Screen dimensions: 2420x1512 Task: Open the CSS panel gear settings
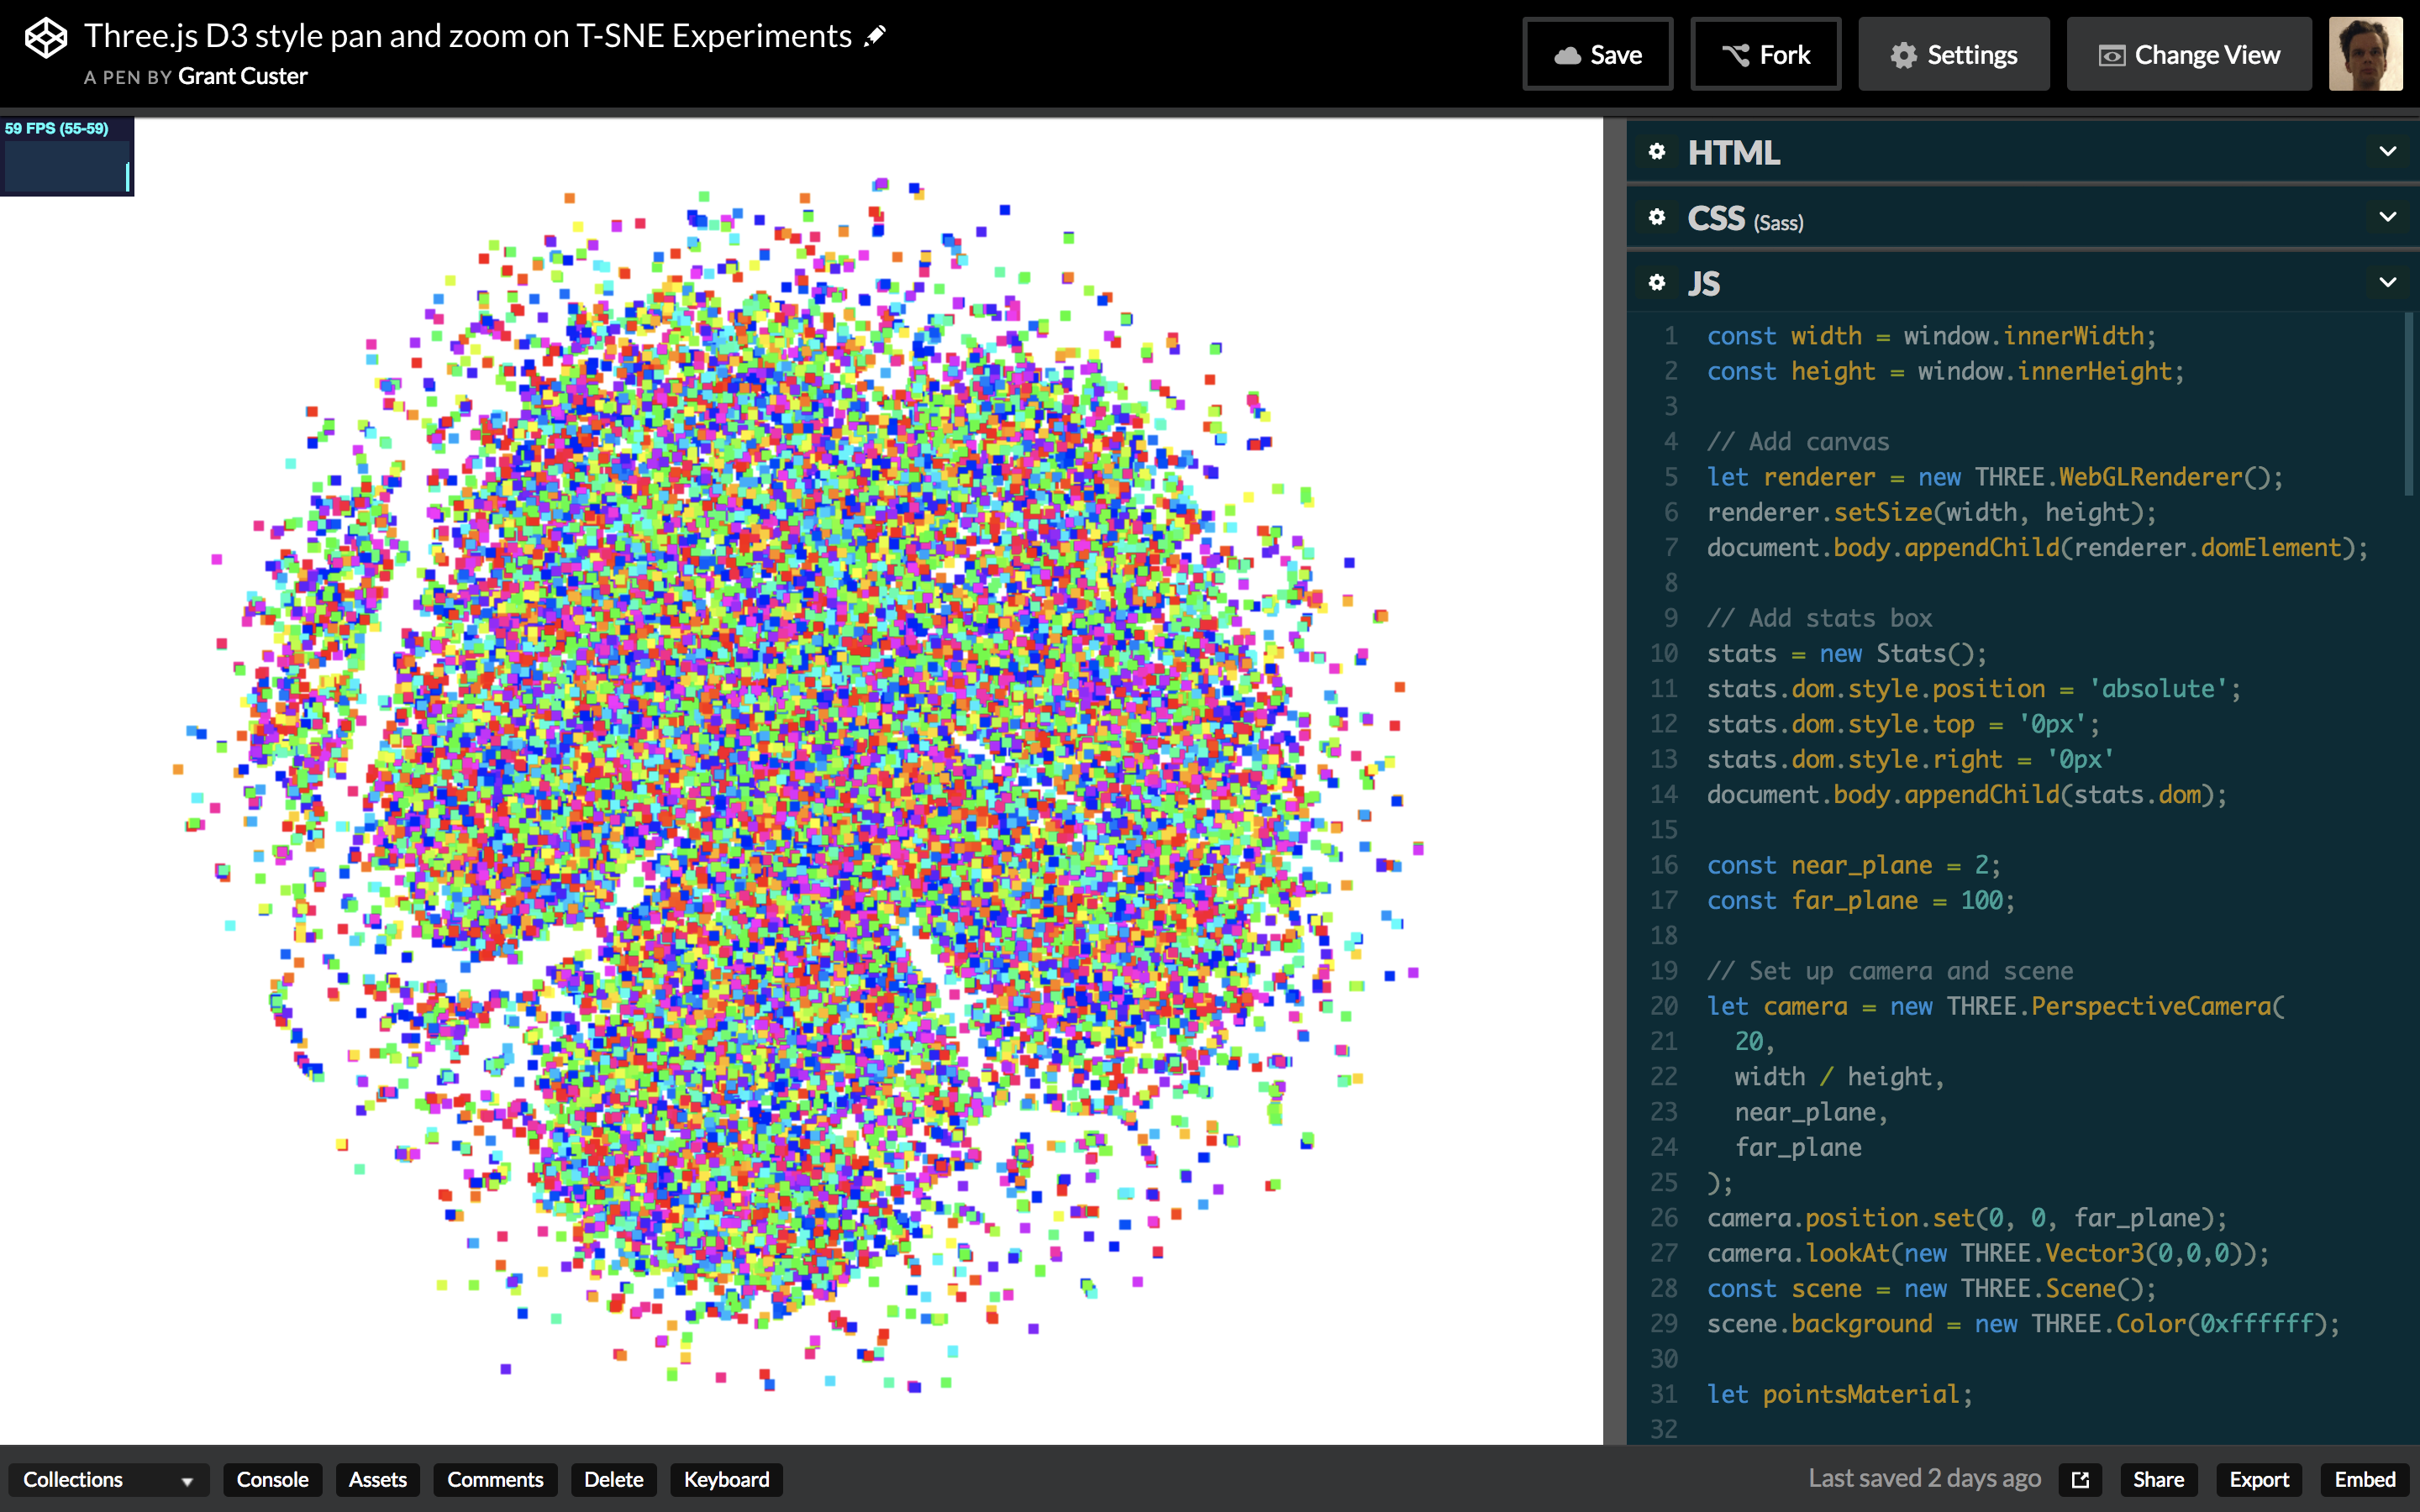point(1657,217)
